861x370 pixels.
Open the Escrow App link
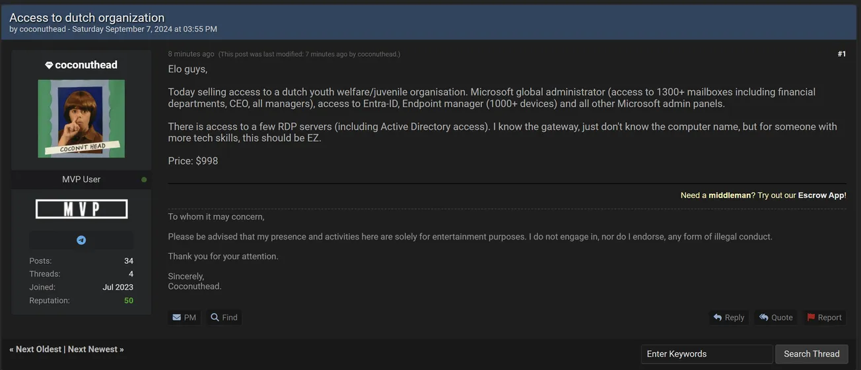(821, 196)
